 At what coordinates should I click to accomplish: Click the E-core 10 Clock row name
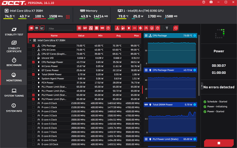click(50, 144)
